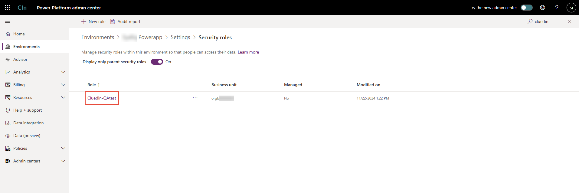Image resolution: width=579 pixels, height=193 pixels.
Task: Click the 11/22/2024 1:22 PM date cell
Action: (x=373, y=98)
